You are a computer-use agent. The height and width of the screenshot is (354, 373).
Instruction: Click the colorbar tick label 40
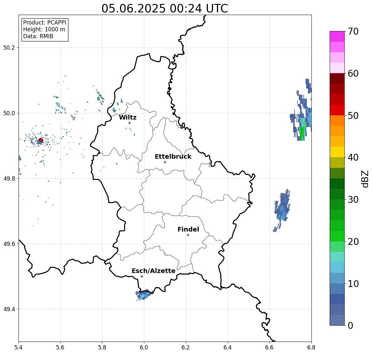[x=353, y=157]
